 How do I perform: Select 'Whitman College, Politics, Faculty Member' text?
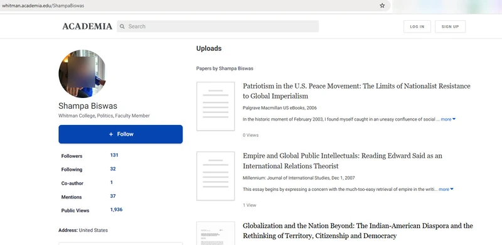[x=104, y=116]
